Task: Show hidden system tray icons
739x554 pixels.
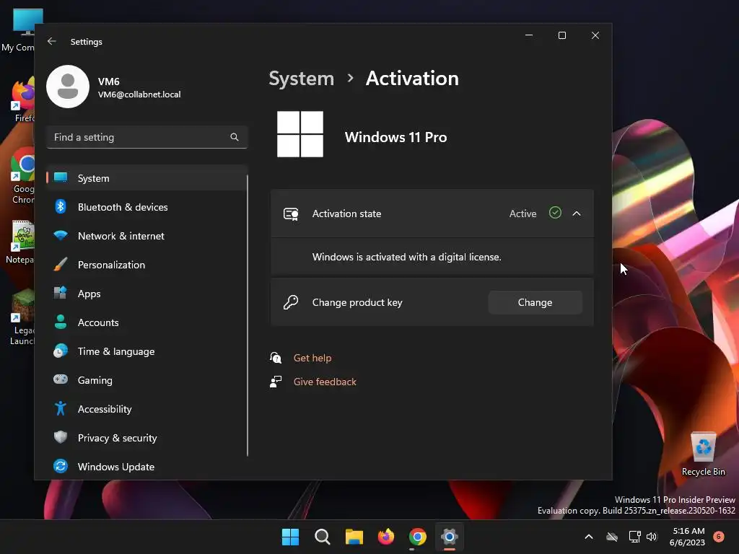Action: [589, 537]
